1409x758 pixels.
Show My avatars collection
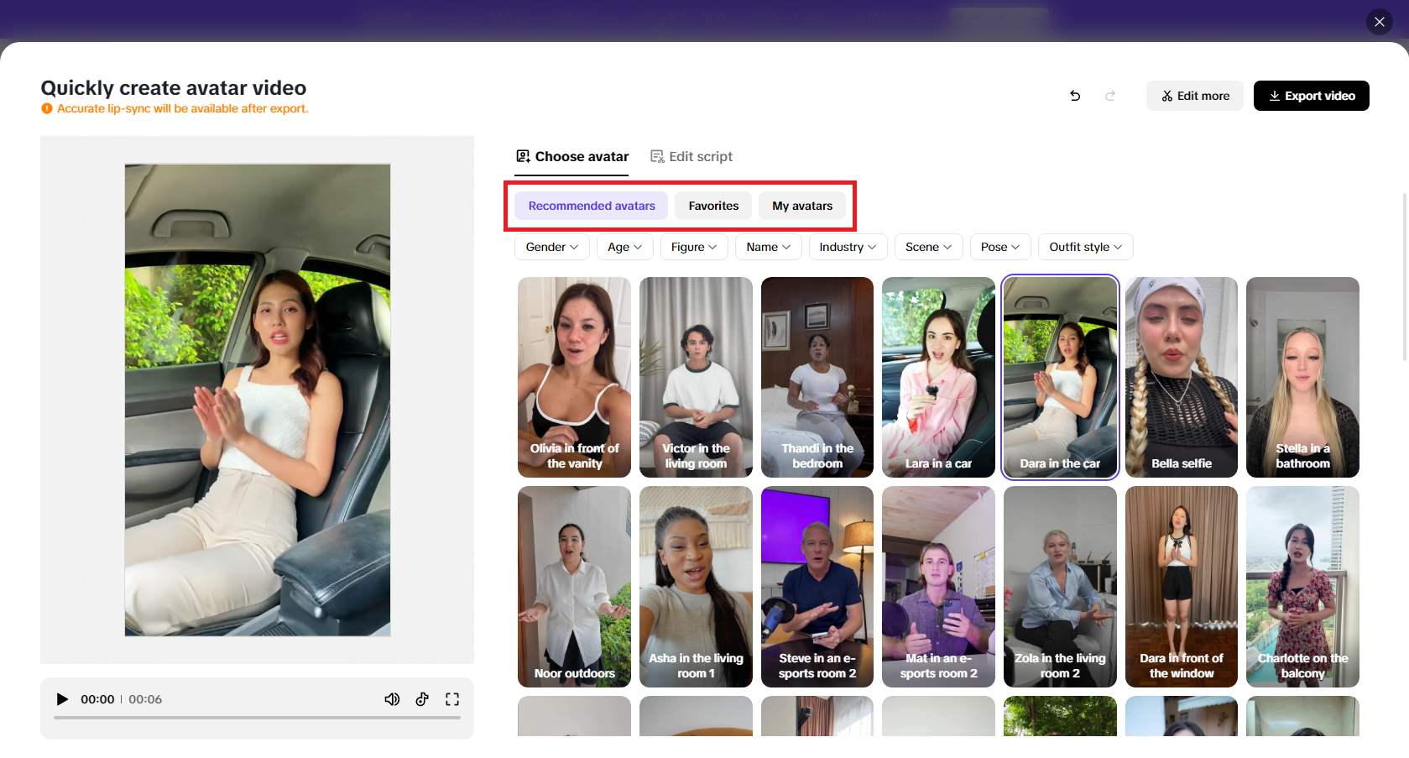click(x=801, y=206)
